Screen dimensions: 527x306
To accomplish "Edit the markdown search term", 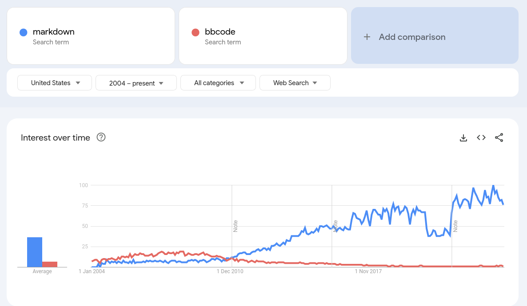I will pos(54,32).
